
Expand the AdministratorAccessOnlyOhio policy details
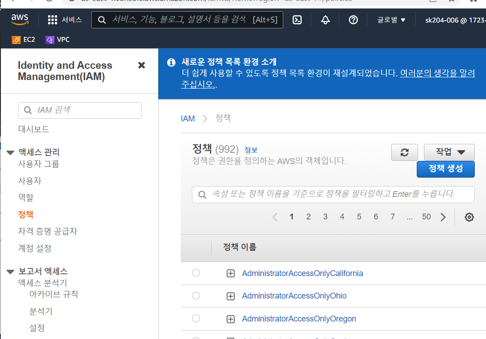[x=230, y=296]
